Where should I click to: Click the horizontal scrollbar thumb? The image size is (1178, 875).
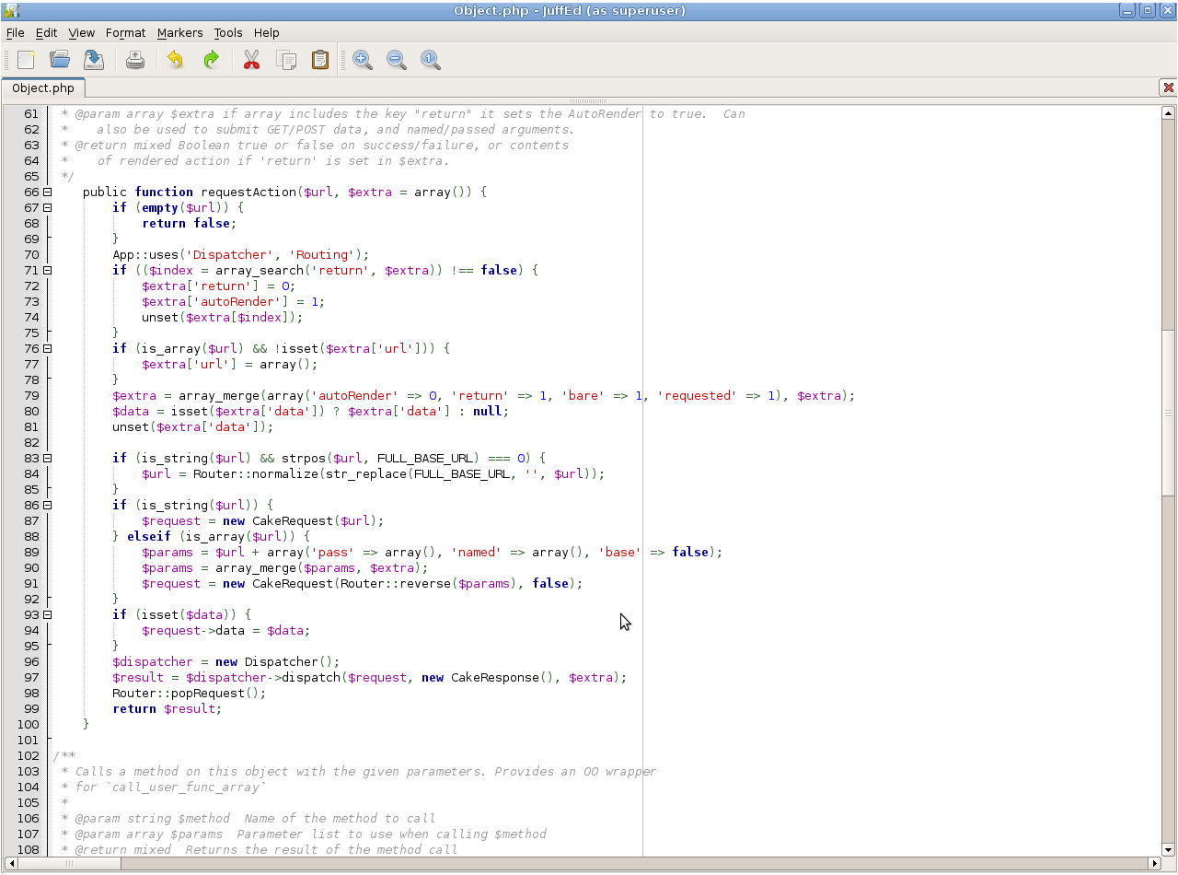(69, 864)
